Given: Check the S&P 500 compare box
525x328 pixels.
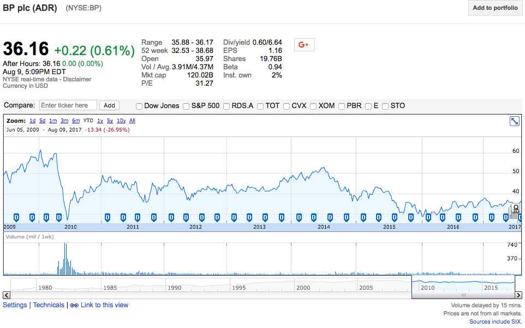Looking at the screenshot, I should pyautogui.click(x=186, y=106).
